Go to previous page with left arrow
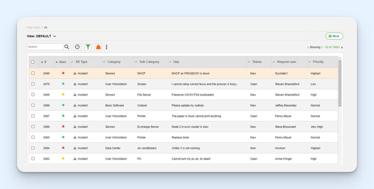Image resolution: width=374 pixels, height=189 pixels. point(308,47)
